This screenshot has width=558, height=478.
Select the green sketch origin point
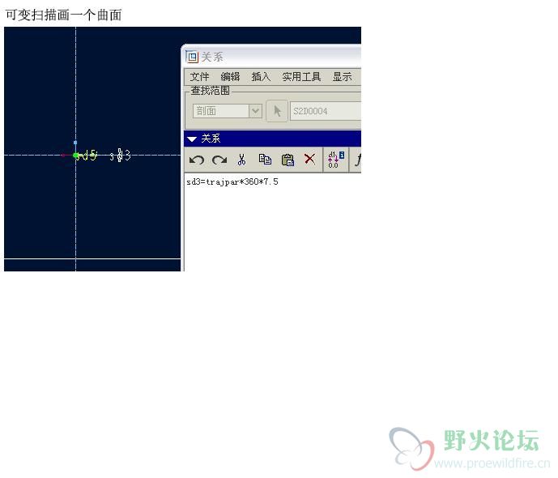(75, 156)
